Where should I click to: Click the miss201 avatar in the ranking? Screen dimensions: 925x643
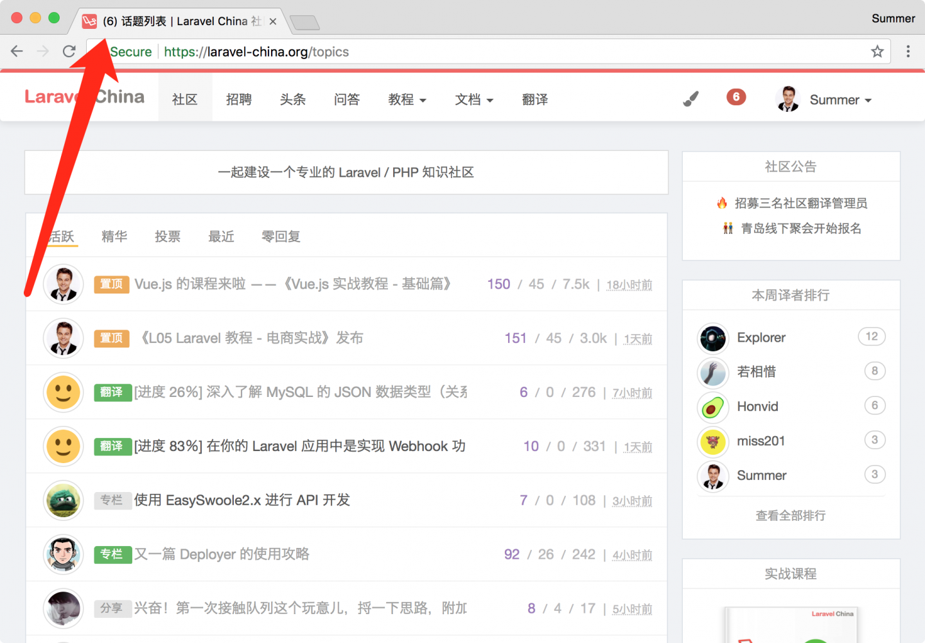[713, 441]
